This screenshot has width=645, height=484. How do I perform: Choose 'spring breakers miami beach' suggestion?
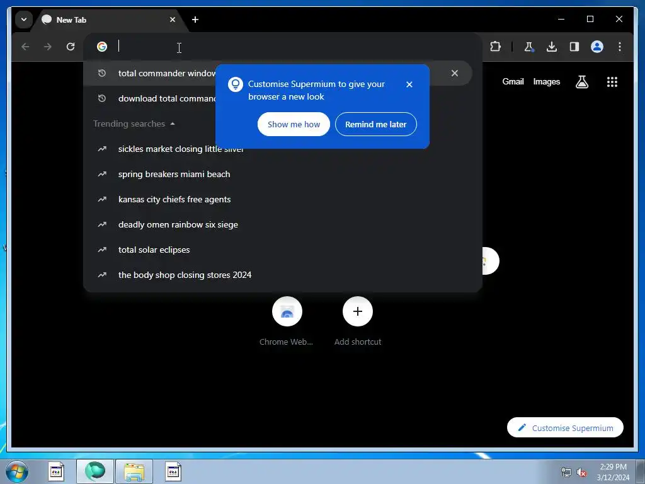click(278, 174)
